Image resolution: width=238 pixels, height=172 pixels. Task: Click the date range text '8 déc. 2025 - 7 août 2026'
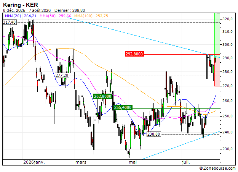point(27,11)
